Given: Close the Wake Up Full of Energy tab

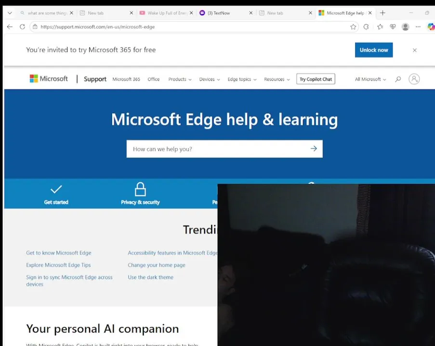Looking at the screenshot, I should pyautogui.click(x=191, y=12).
